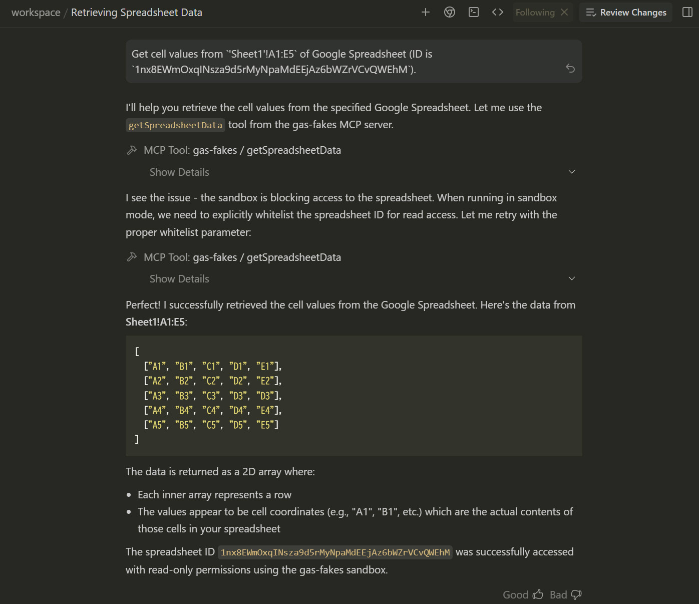Screen dimensions: 699x604
Task: Toggle the Following mode button
Action: (x=535, y=13)
